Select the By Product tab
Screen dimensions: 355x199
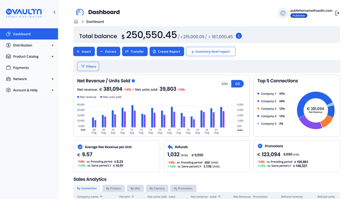click(x=113, y=188)
